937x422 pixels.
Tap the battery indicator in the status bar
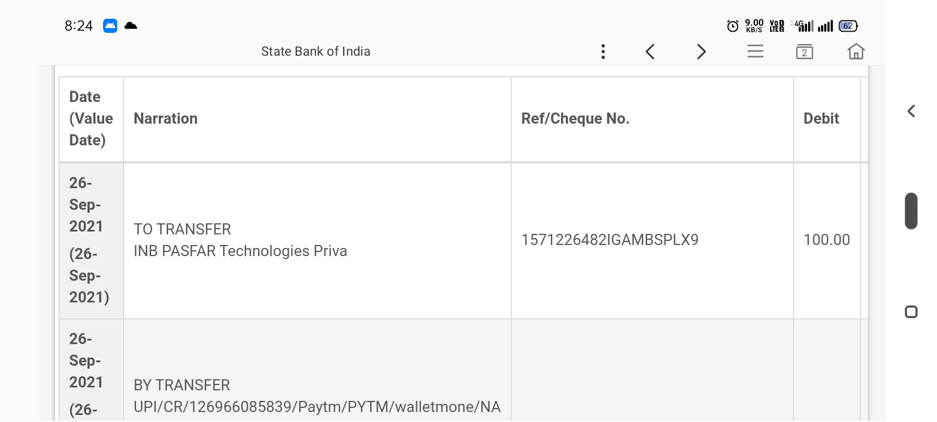(x=848, y=26)
